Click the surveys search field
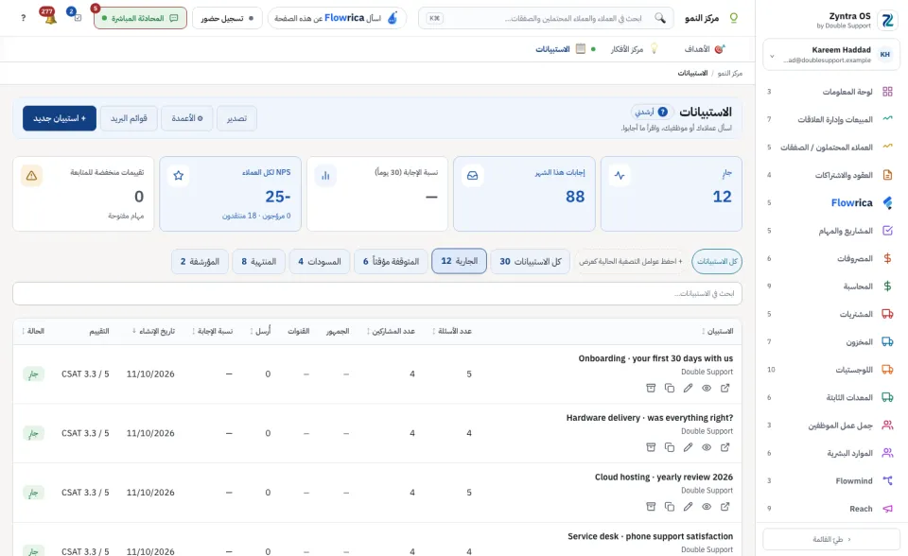Viewport: 908px width, 556px height. [377, 294]
